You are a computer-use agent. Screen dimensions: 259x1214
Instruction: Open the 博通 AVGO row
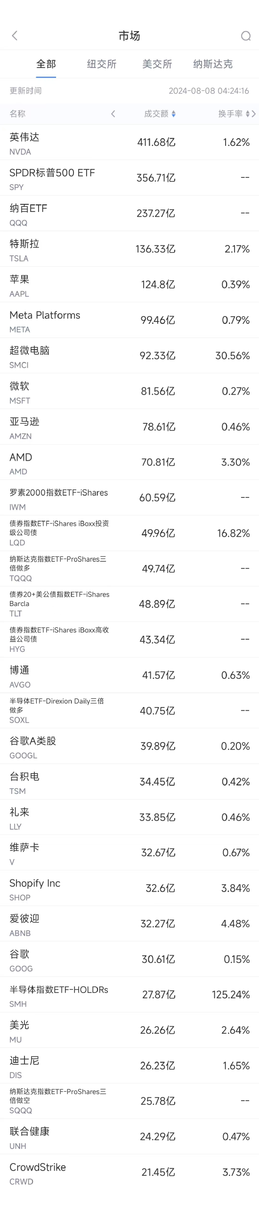[x=129, y=675]
